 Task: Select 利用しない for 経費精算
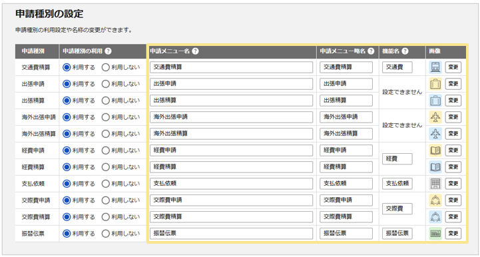pyautogui.click(x=106, y=167)
